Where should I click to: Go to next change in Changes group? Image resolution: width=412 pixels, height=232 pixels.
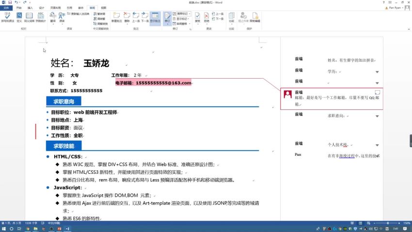point(218,18)
